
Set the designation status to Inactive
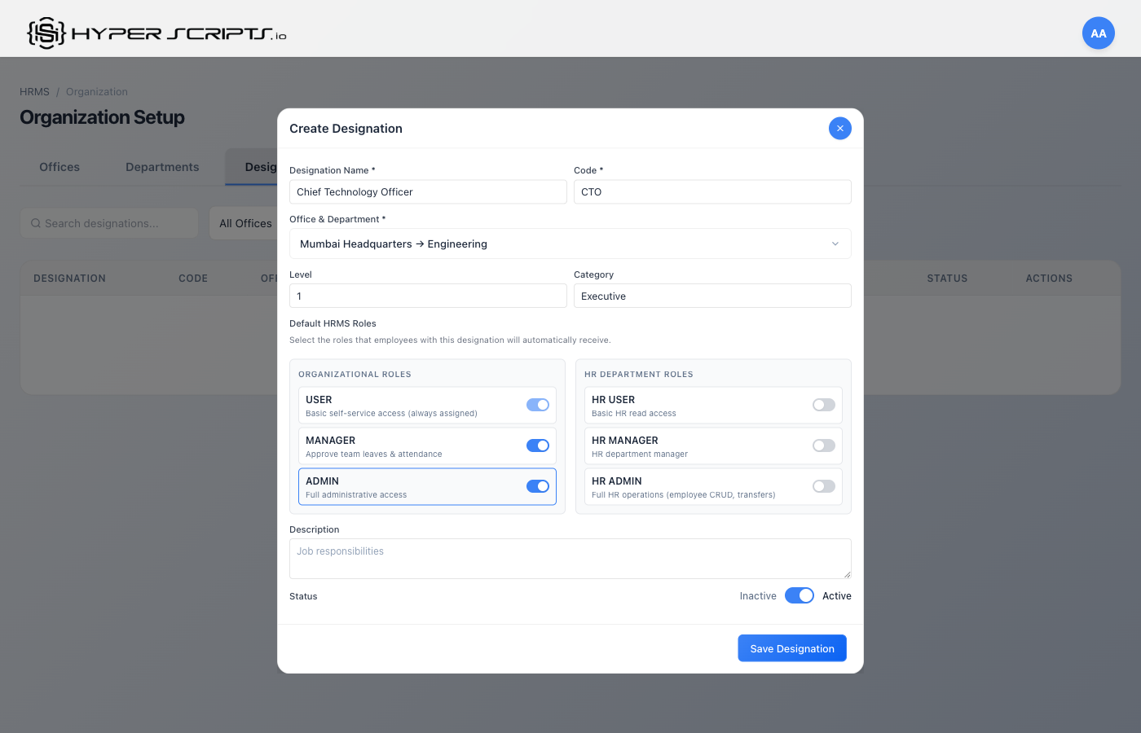click(x=800, y=595)
